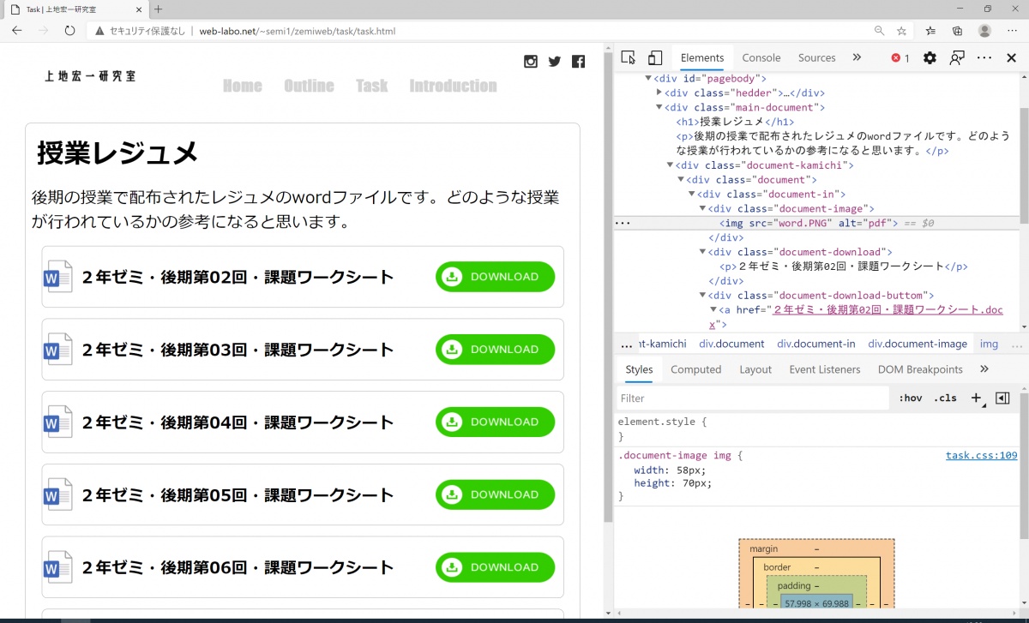The image size is (1029, 623).
Task: Download the 第05回 worksheet
Action: tap(495, 494)
